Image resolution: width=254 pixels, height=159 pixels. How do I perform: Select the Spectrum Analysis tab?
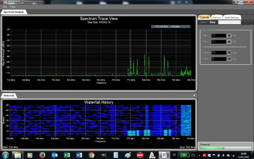tap(13, 12)
